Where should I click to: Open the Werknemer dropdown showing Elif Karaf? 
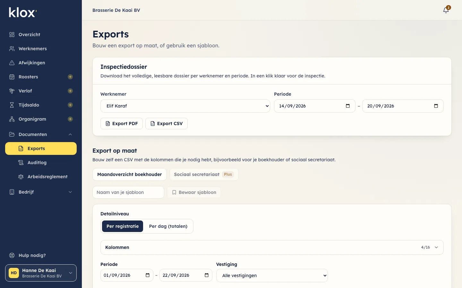point(185,106)
